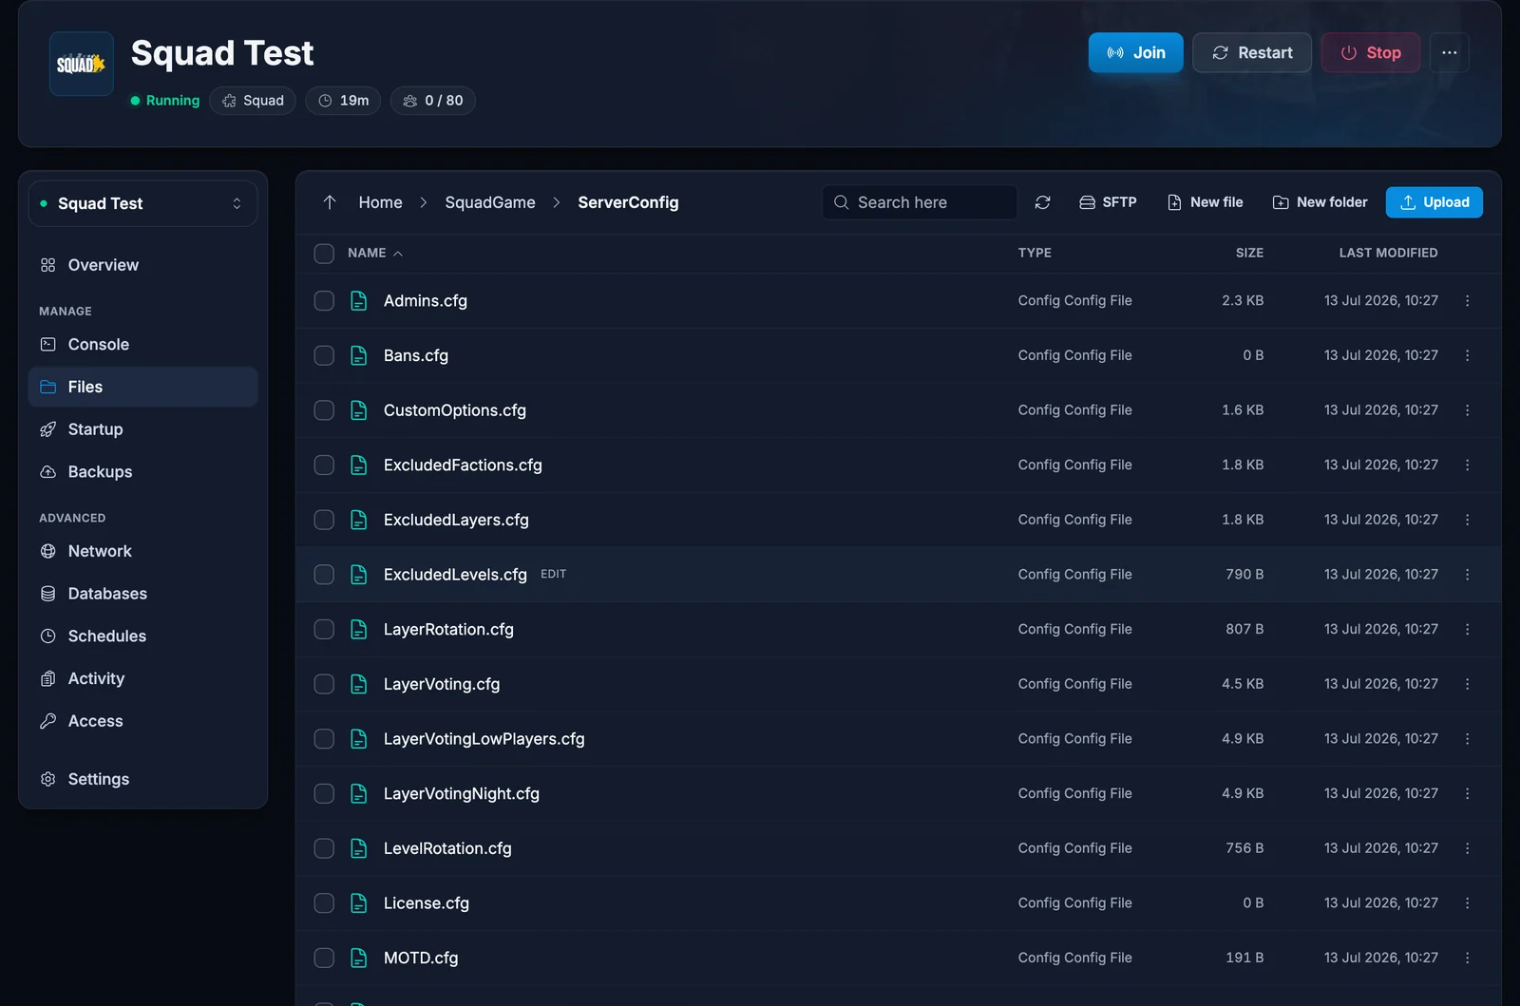Click the Squad server logo thumbnail
The width and height of the screenshot is (1520, 1006).
(x=82, y=65)
